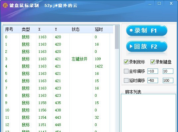The image size is (178, 132).
Task: Start recording with the 录制 F1 button
Action: coord(147,31)
